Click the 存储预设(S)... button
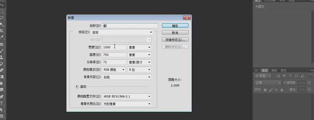Viewport: 314px width, 120px height. (x=175, y=39)
